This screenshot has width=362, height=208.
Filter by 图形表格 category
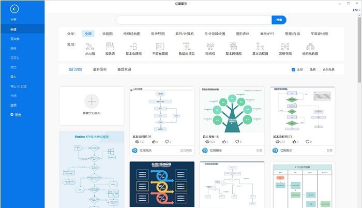243,34
